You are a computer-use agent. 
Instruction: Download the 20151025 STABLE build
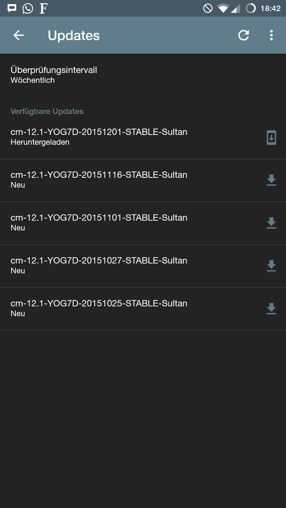[x=271, y=309]
